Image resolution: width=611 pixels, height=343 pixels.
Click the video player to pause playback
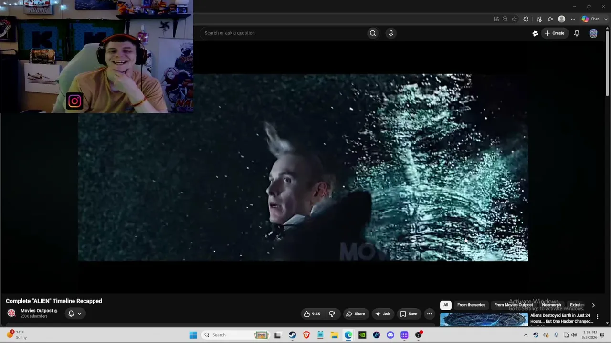tap(303, 167)
